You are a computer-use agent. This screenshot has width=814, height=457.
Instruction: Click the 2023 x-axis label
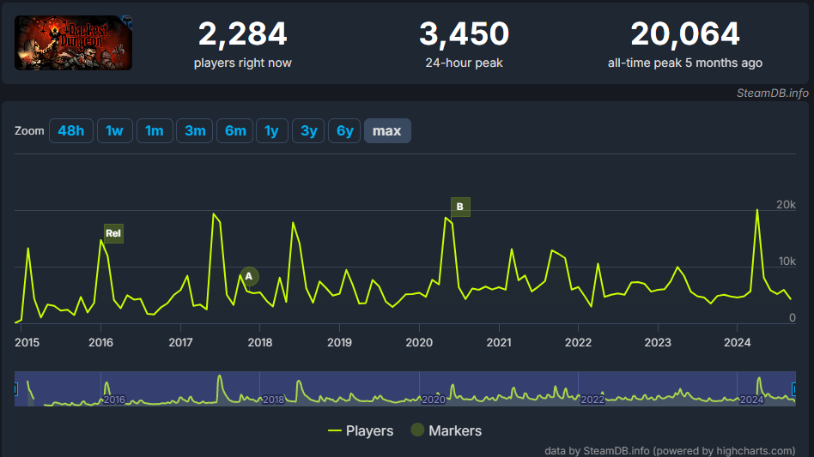click(x=658, y=342)
